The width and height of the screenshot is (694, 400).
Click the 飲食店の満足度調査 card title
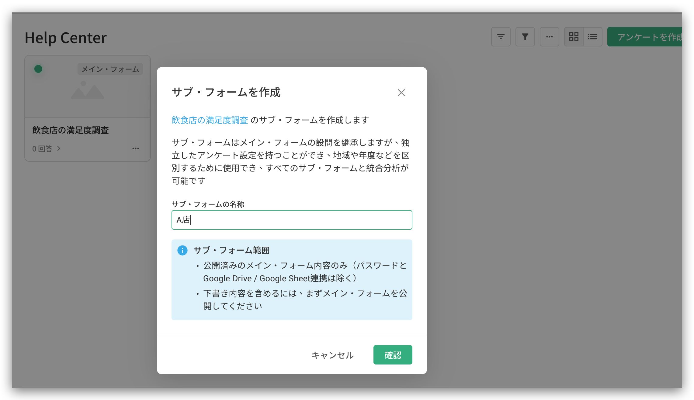click(71, 130)
